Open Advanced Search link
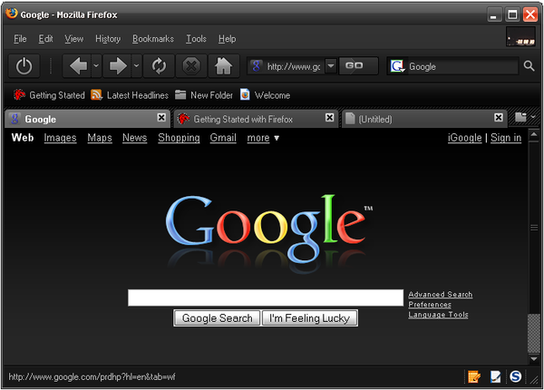 click(441, 294)
